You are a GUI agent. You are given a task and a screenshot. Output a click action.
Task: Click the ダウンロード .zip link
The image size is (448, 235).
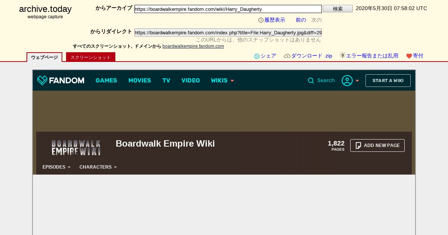312,56
